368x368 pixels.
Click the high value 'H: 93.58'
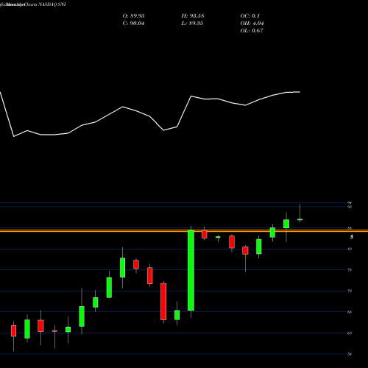(x=193, y=16)
